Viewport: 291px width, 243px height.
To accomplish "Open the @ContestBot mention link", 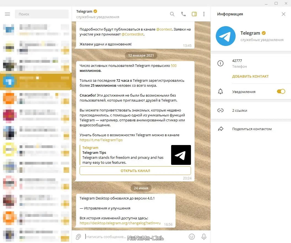I will pos(133,34).
